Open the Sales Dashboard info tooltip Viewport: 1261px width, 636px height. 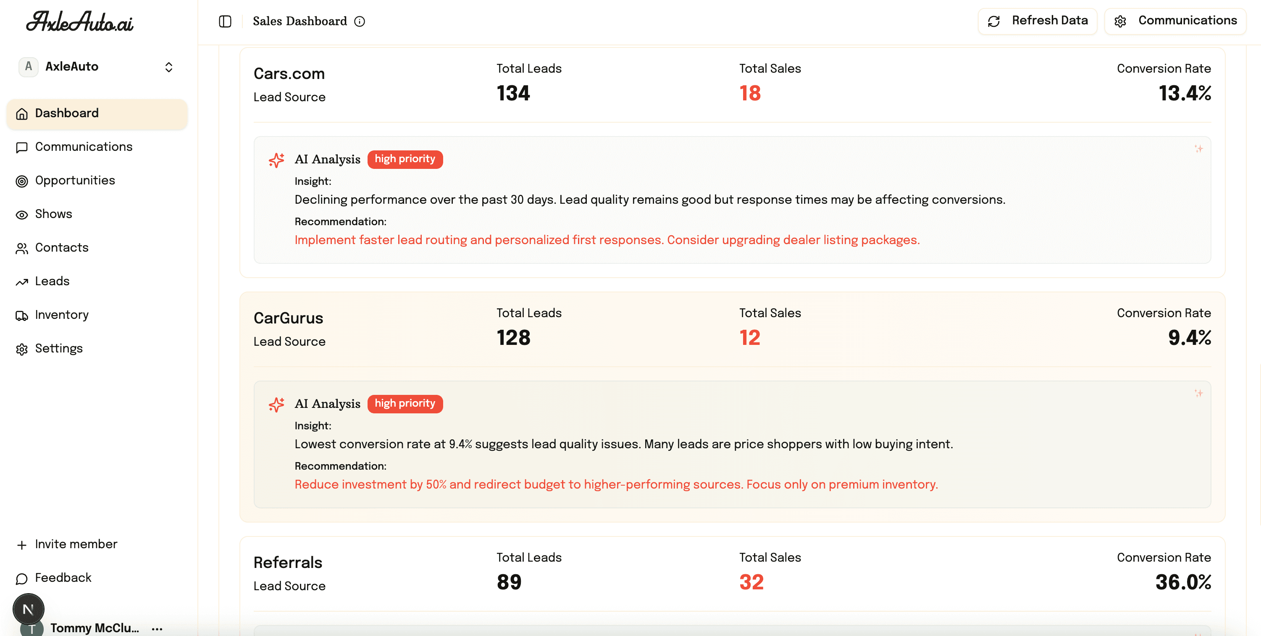point(360,21)
